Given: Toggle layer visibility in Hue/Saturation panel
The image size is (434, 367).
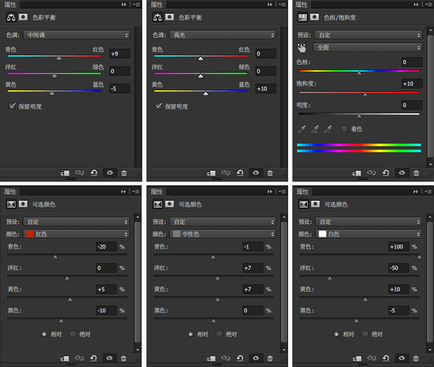Looking at the screenshot, I should (402, 173).
